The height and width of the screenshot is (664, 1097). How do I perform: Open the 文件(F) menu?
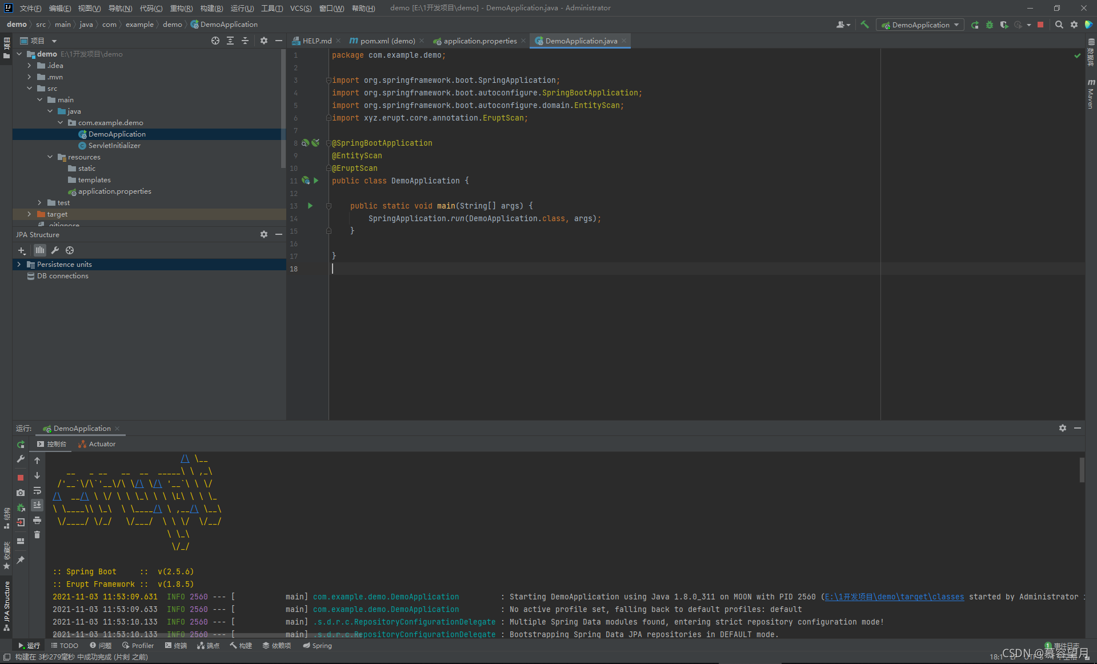[x=30, y=8]
